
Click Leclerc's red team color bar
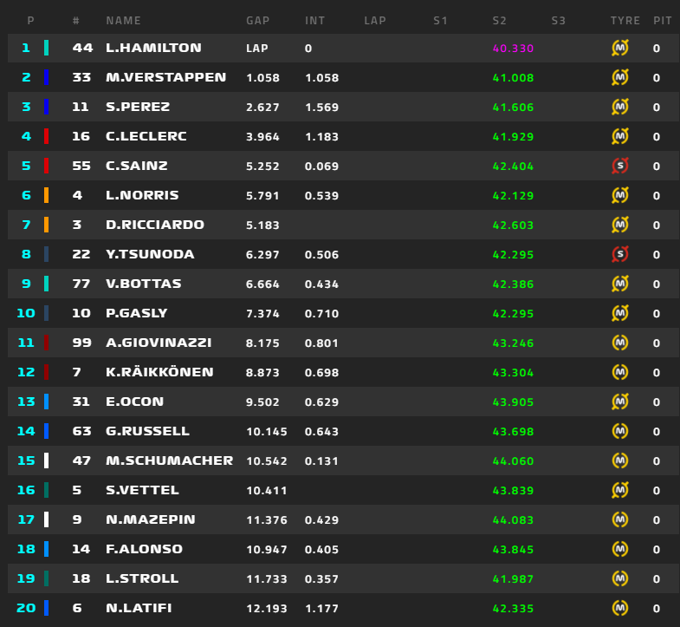[46, 137]
